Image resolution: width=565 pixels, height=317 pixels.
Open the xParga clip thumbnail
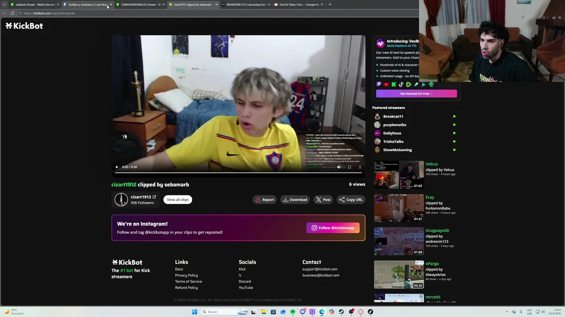[x=399, y=274]
